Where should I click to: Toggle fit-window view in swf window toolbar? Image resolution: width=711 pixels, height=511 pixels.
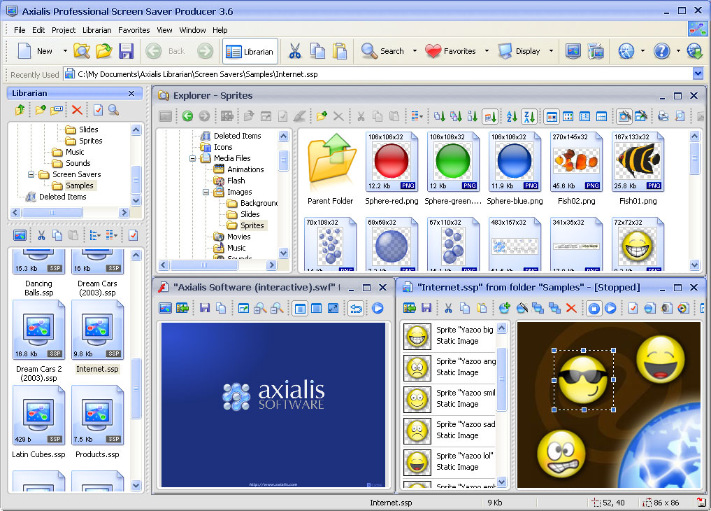point(300,309)
